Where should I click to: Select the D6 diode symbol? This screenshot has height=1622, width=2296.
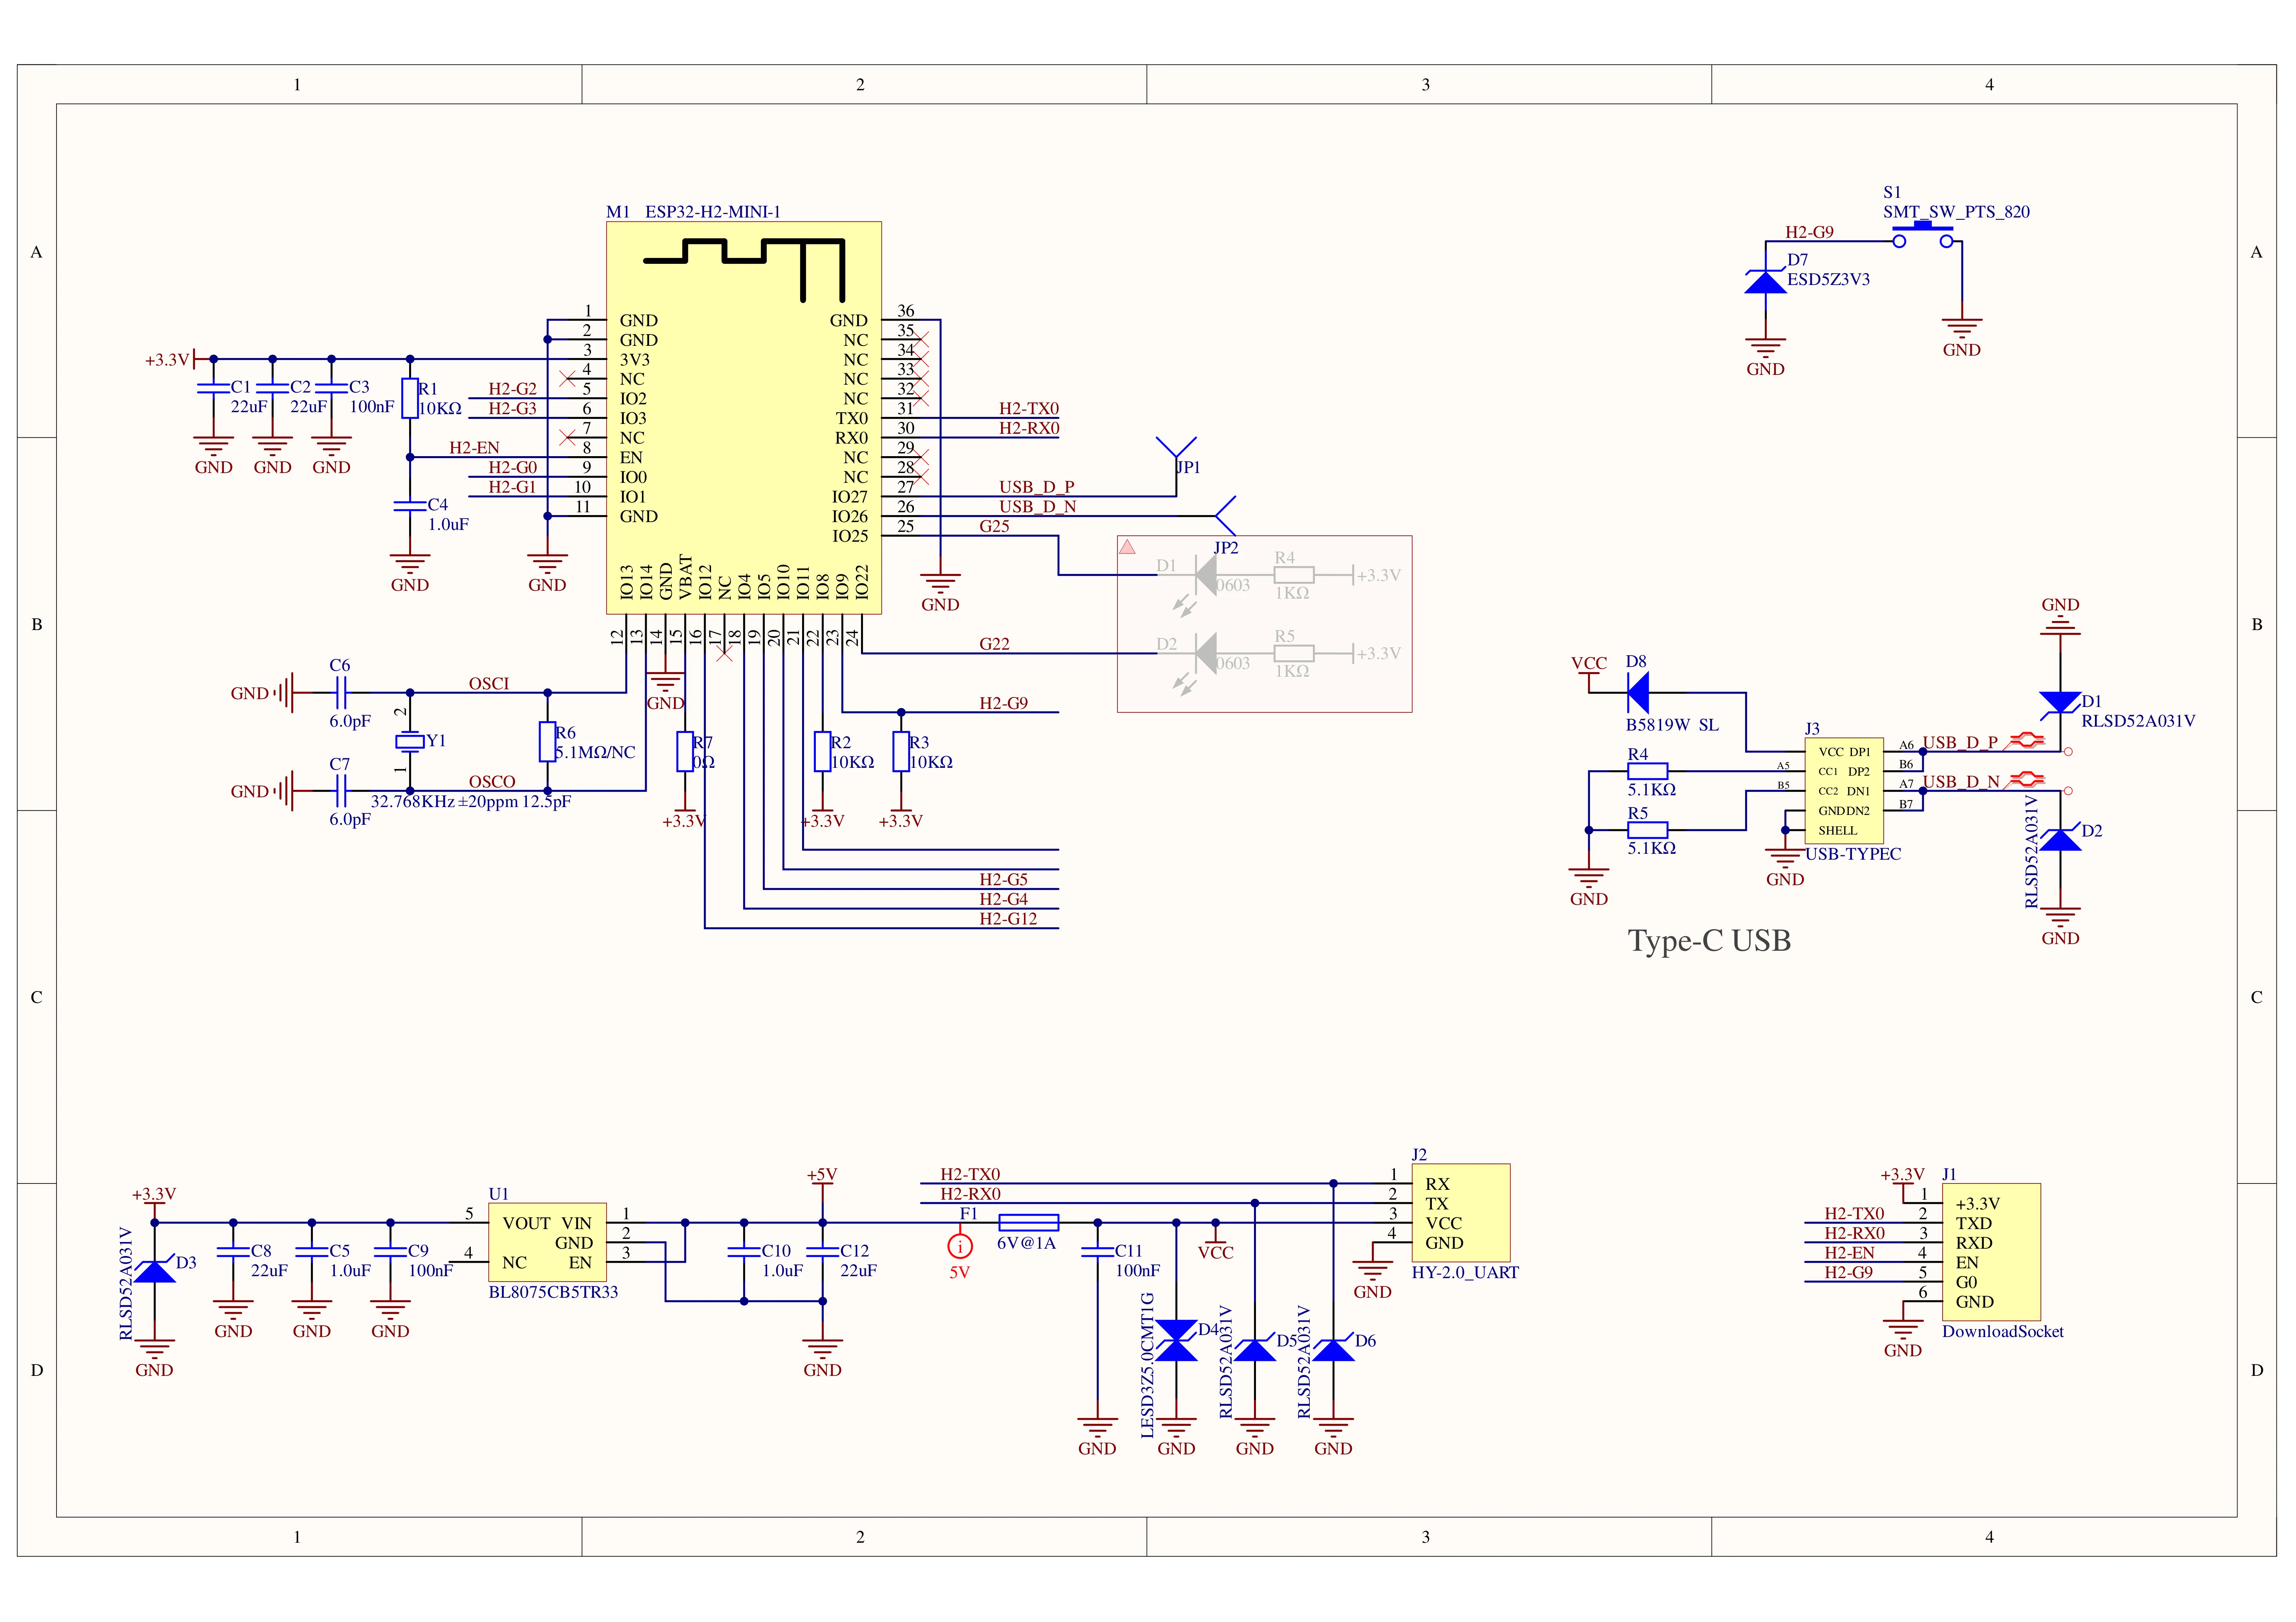coord(1333,1349)
